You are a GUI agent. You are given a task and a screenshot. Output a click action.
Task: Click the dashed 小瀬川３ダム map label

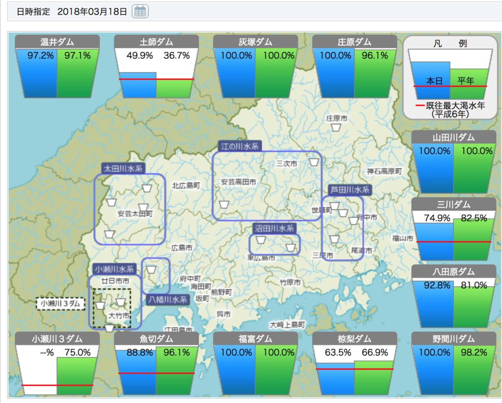[x=61, y=304]
